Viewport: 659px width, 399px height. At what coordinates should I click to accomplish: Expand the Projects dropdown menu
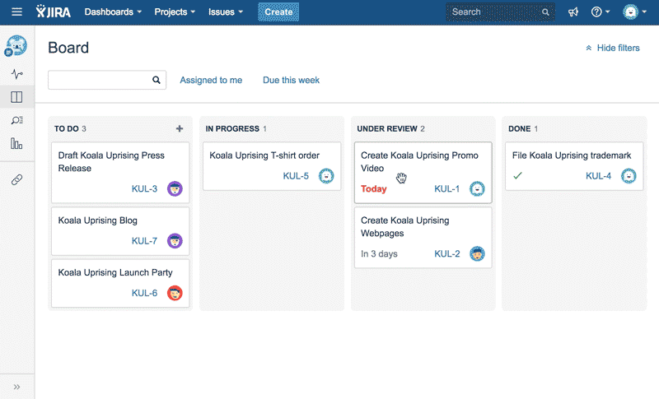pyautogui.click(x=175, y=12)
